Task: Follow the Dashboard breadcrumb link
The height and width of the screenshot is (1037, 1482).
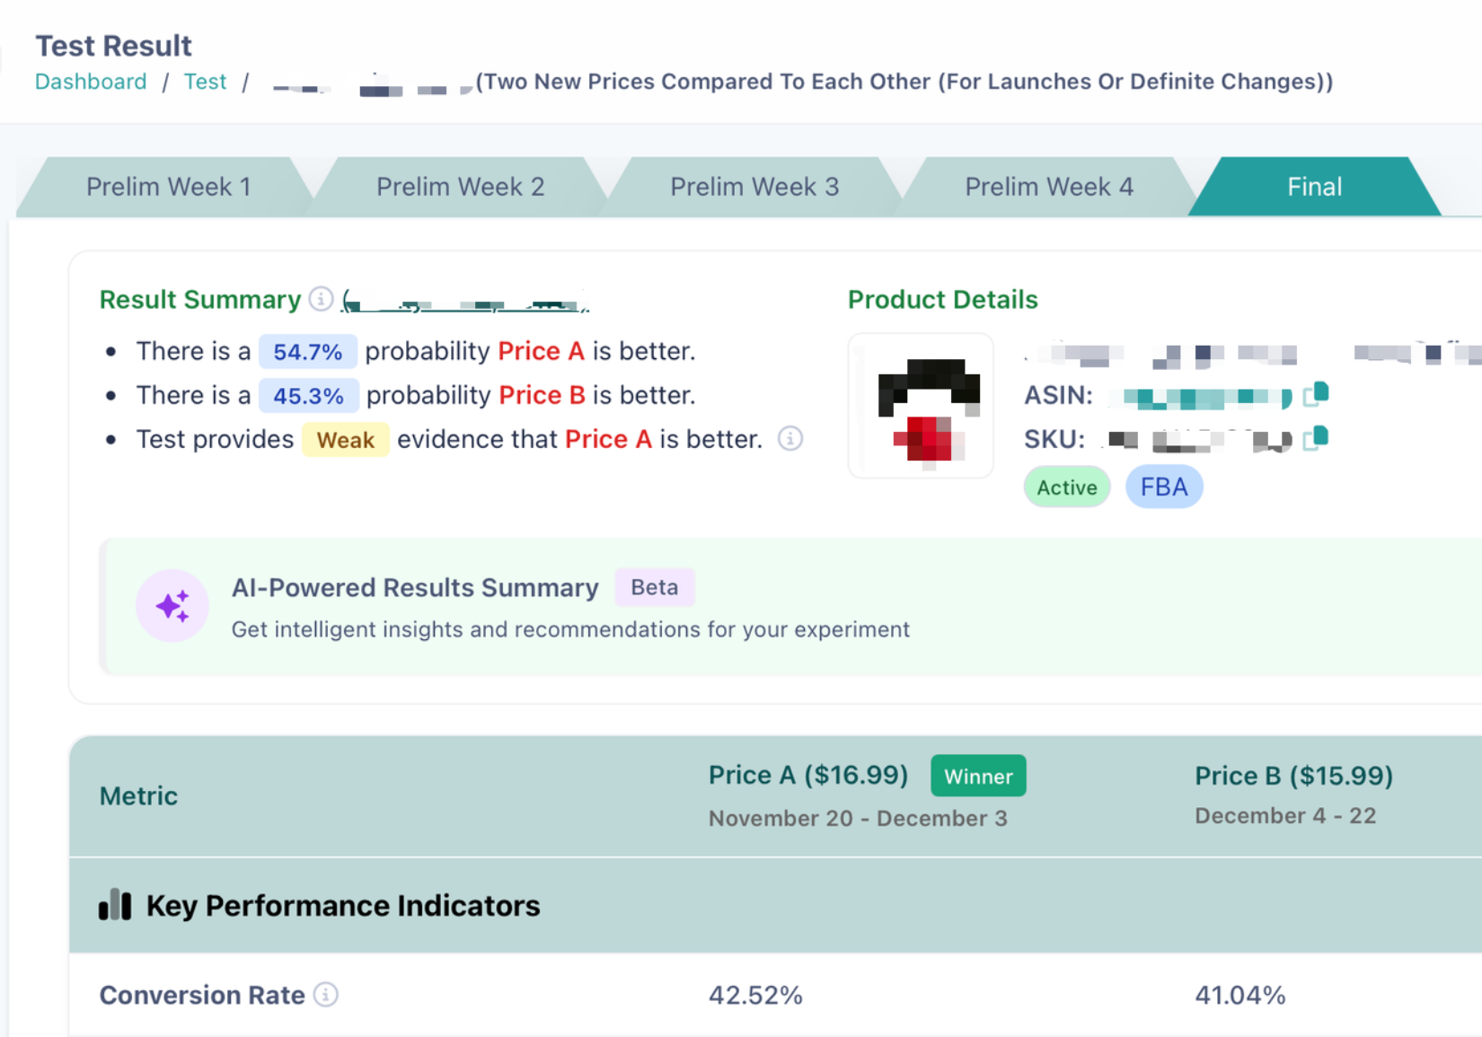Action: click(x=91, y=82)
